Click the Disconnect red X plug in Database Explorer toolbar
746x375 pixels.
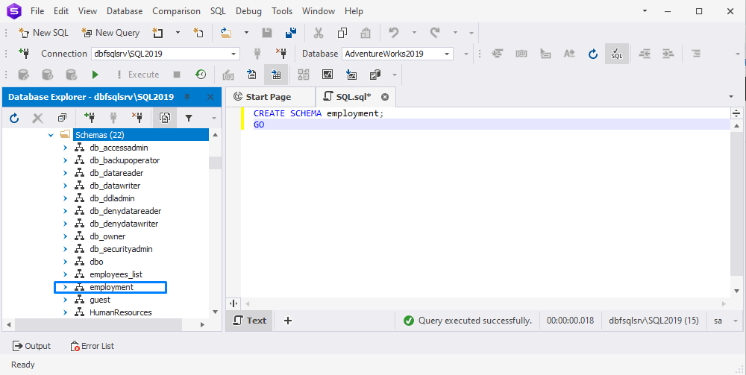pyautogui.click(x=137, y=118)
